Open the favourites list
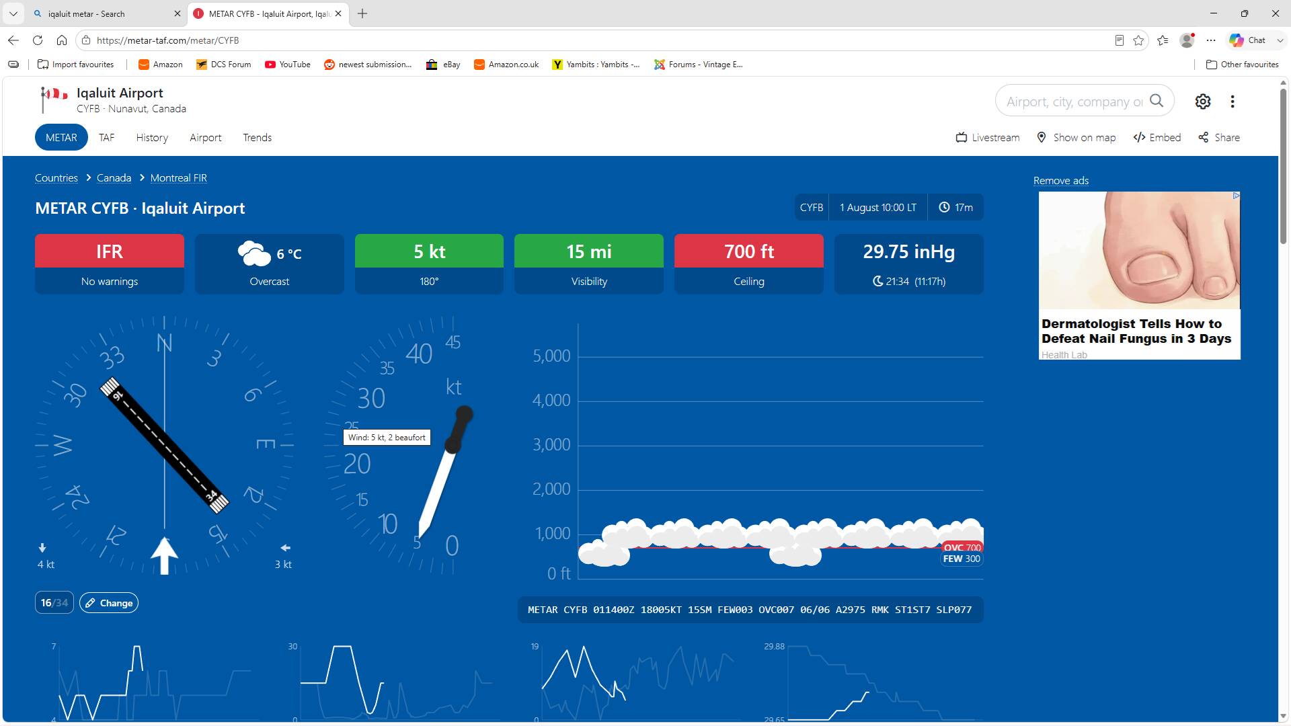1291x726 pixels. 1163,40
